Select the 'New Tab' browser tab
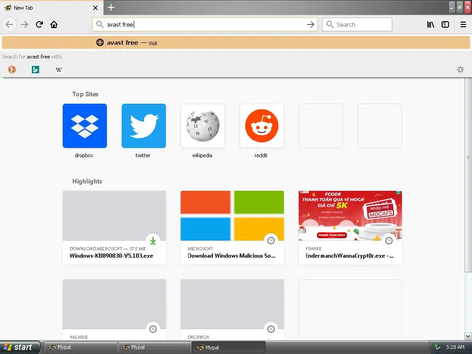The height and width of the screenshot is (354, 472). tap(52, 8)
